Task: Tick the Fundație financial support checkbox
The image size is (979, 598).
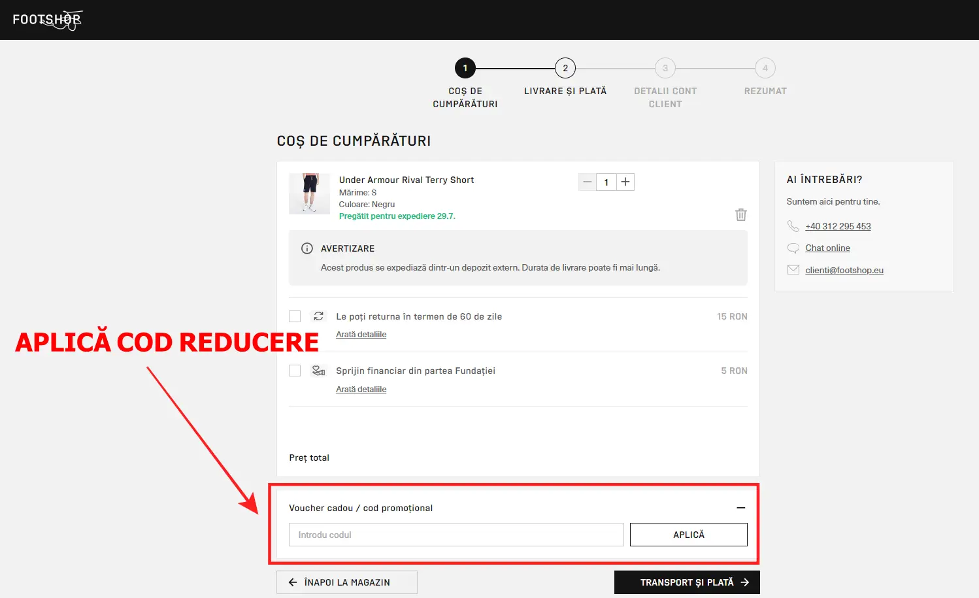Action: (x=295, y=371)
